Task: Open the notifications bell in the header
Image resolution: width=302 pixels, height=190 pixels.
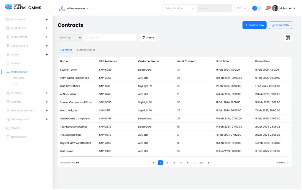Action: (x=267, y=8)
